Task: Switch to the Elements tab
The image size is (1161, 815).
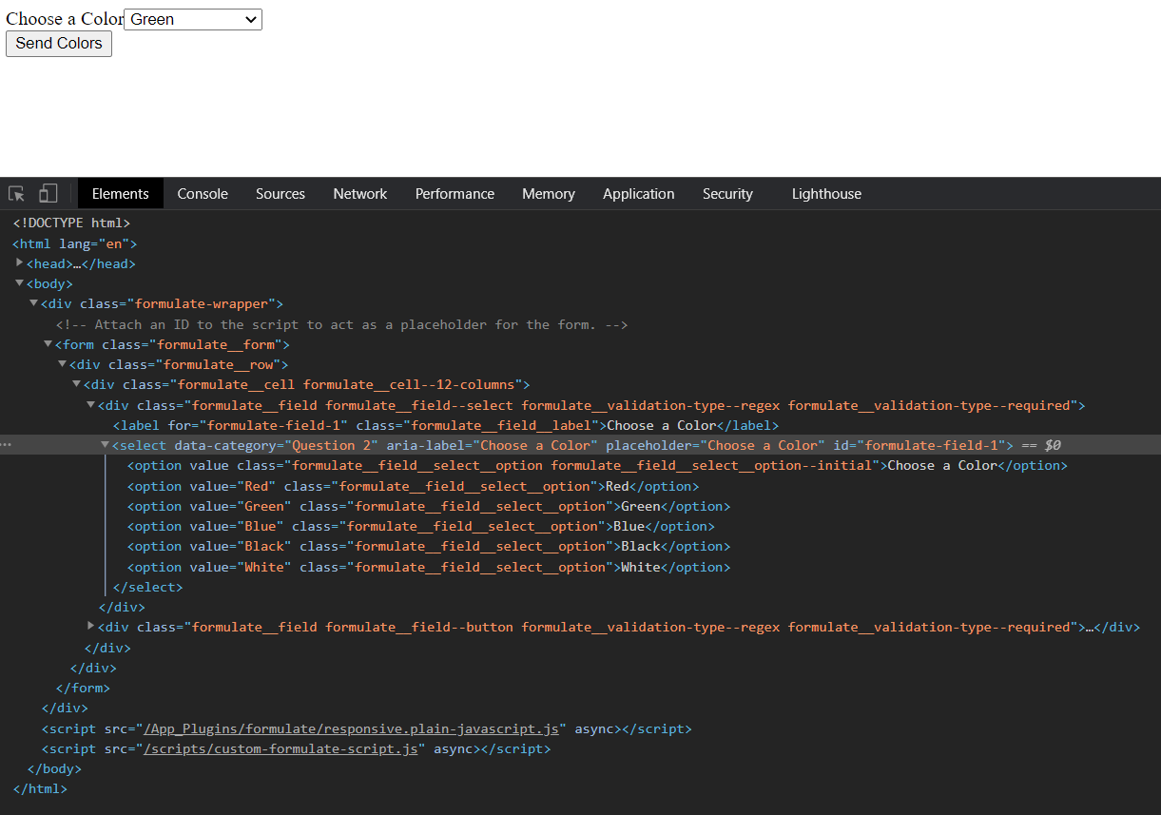Action: [x=121, y=194]
